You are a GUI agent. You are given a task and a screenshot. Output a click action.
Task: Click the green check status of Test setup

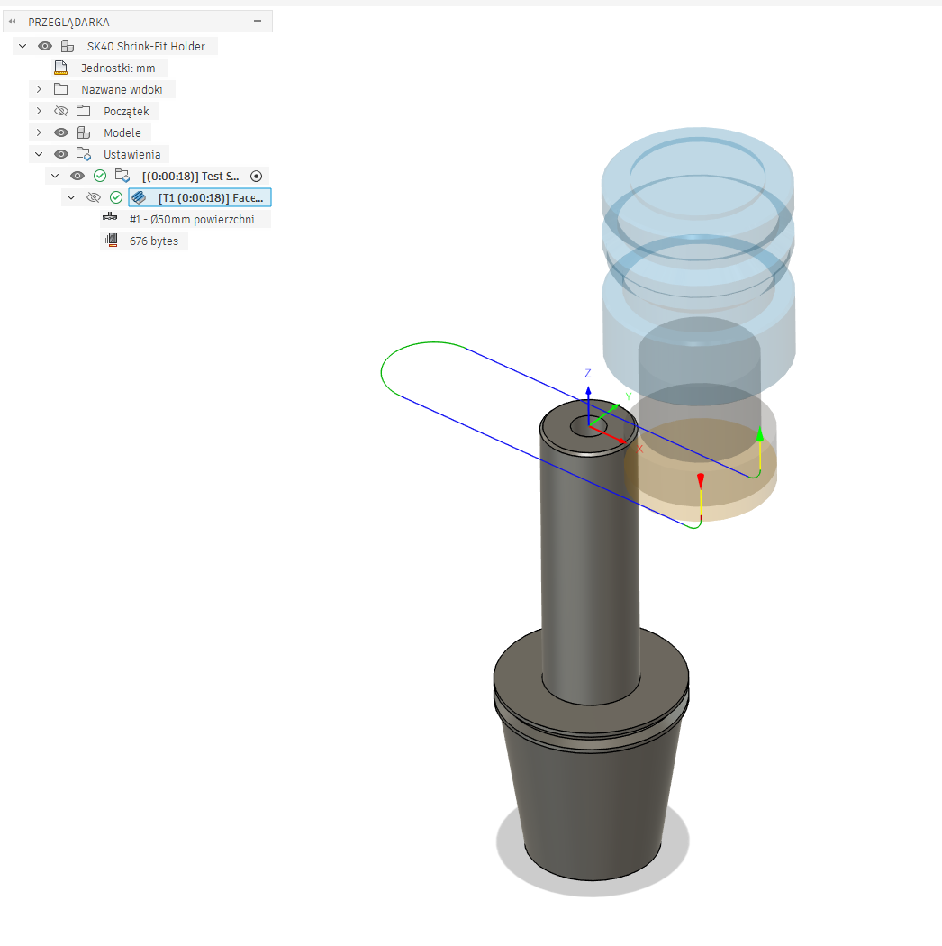tap(100, 177)
